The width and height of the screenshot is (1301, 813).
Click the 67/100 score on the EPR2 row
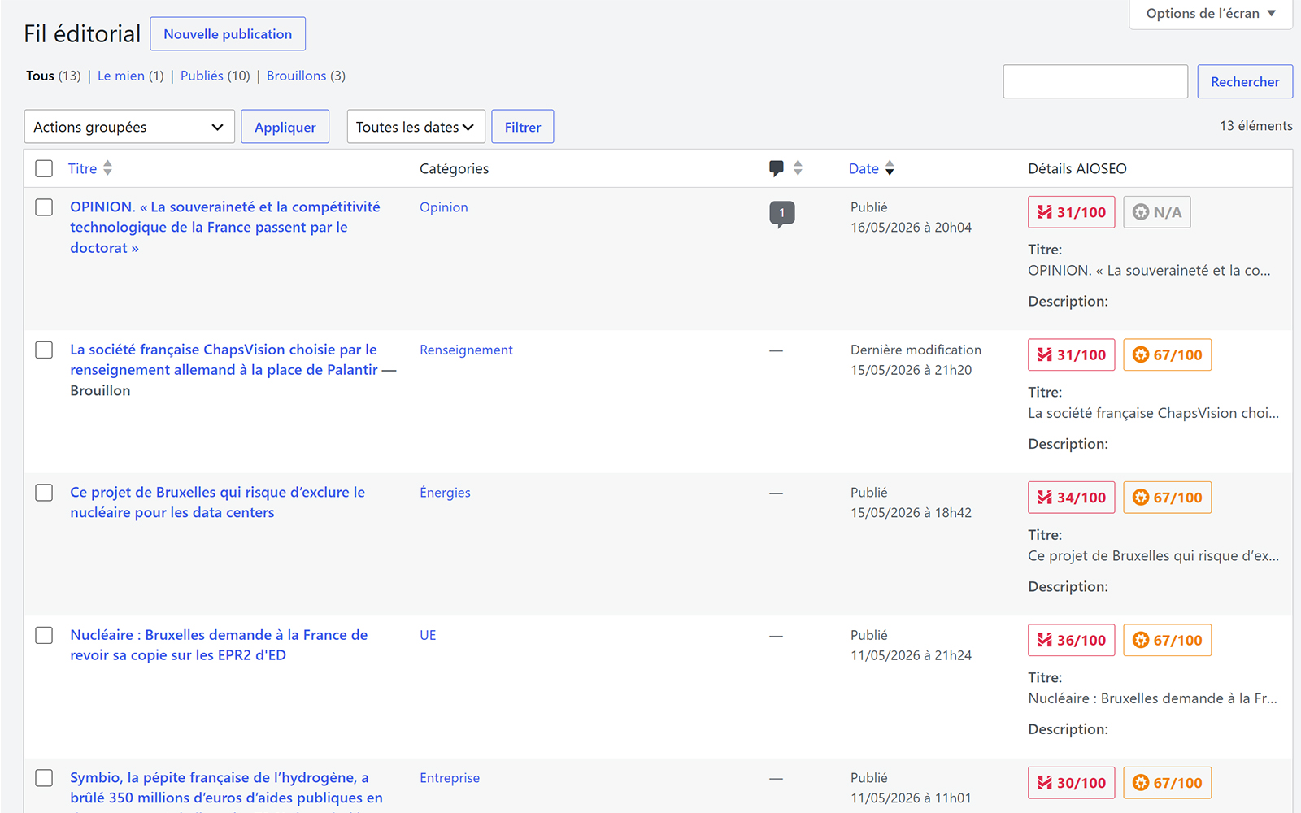[x=1168, y=640]
